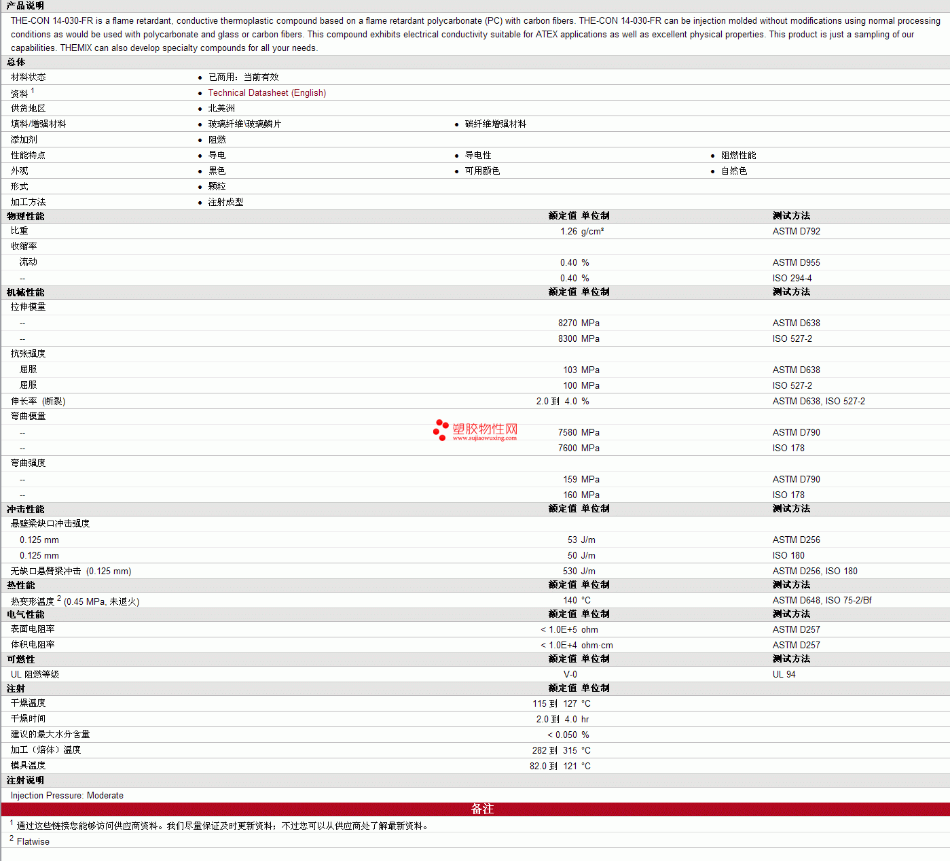Click the red 备注 banner
The width and height of the screenshot is (950, 861).
coord(475,809)
